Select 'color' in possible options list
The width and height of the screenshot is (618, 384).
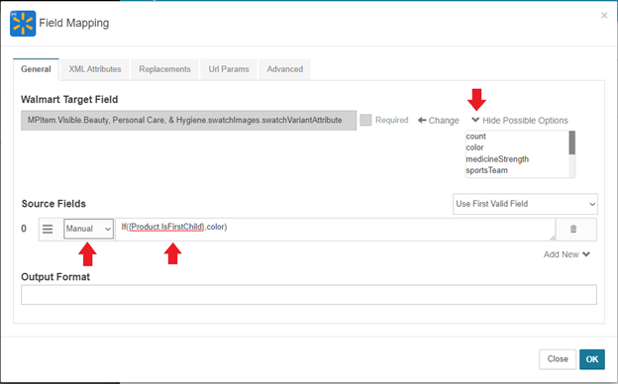474,147
